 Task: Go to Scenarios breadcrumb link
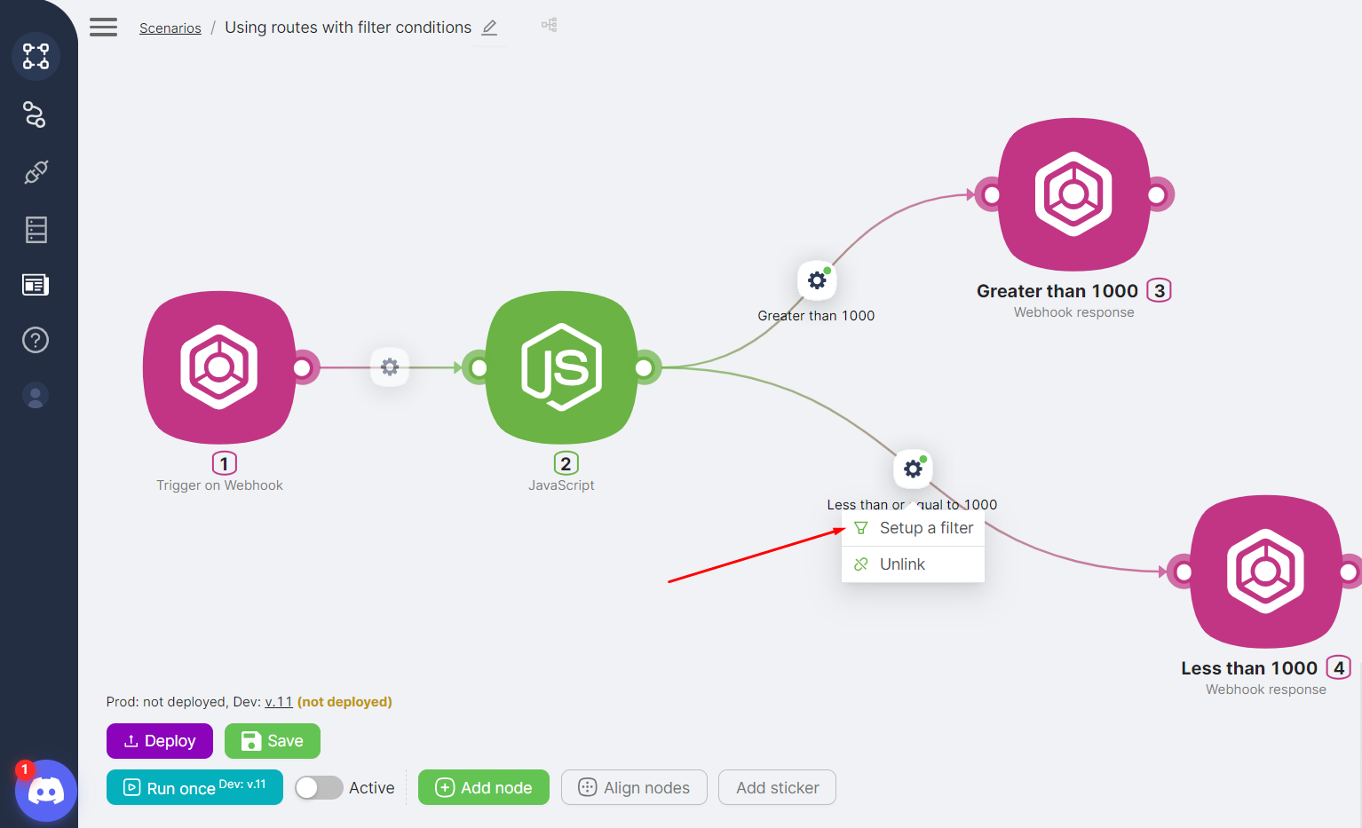coord(170,28)
